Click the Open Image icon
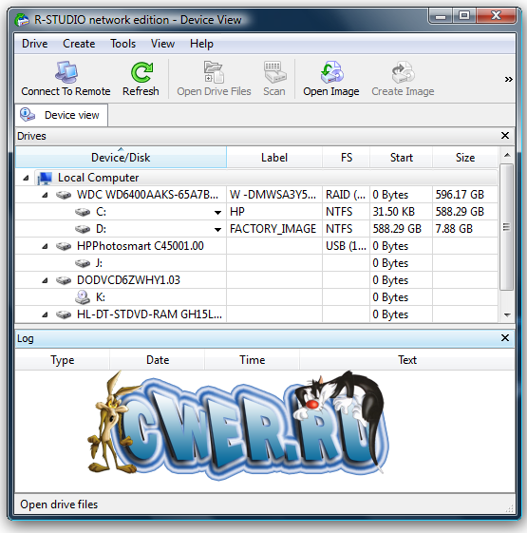527x533 pixels. pos(331,72)
